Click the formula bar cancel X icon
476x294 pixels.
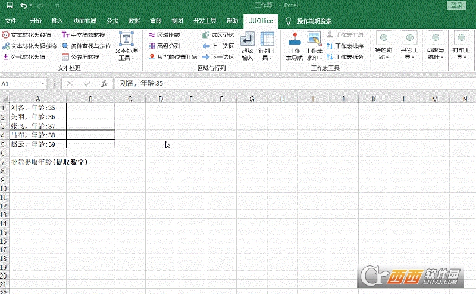coord(70,83)
